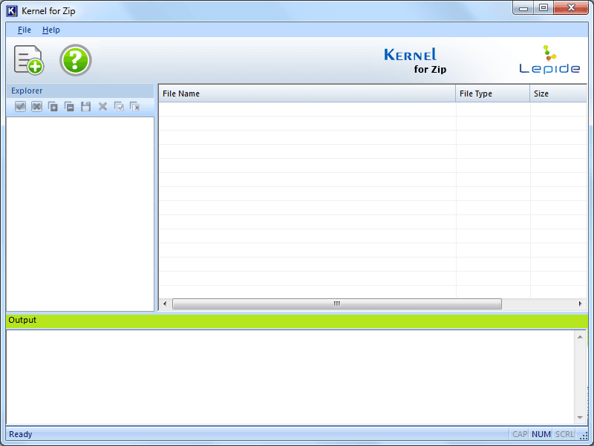Click the collapse all minus icon in Explorer toolbar

pyautogui.click(x=69, y=107)
